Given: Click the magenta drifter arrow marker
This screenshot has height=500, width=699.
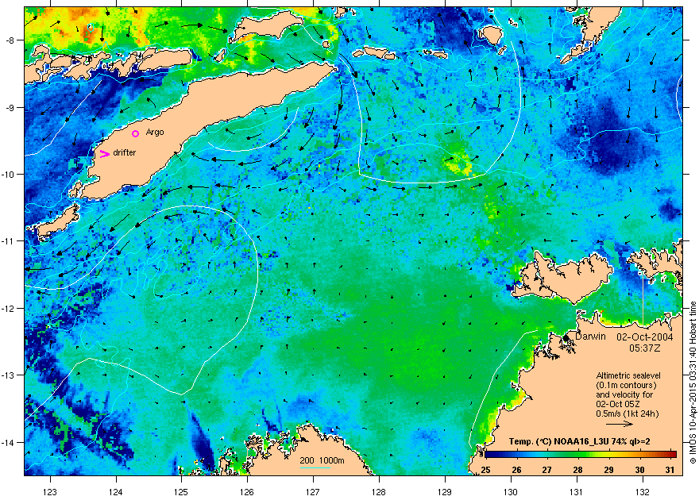Looking at the screenshot, I should coord(104,154).
